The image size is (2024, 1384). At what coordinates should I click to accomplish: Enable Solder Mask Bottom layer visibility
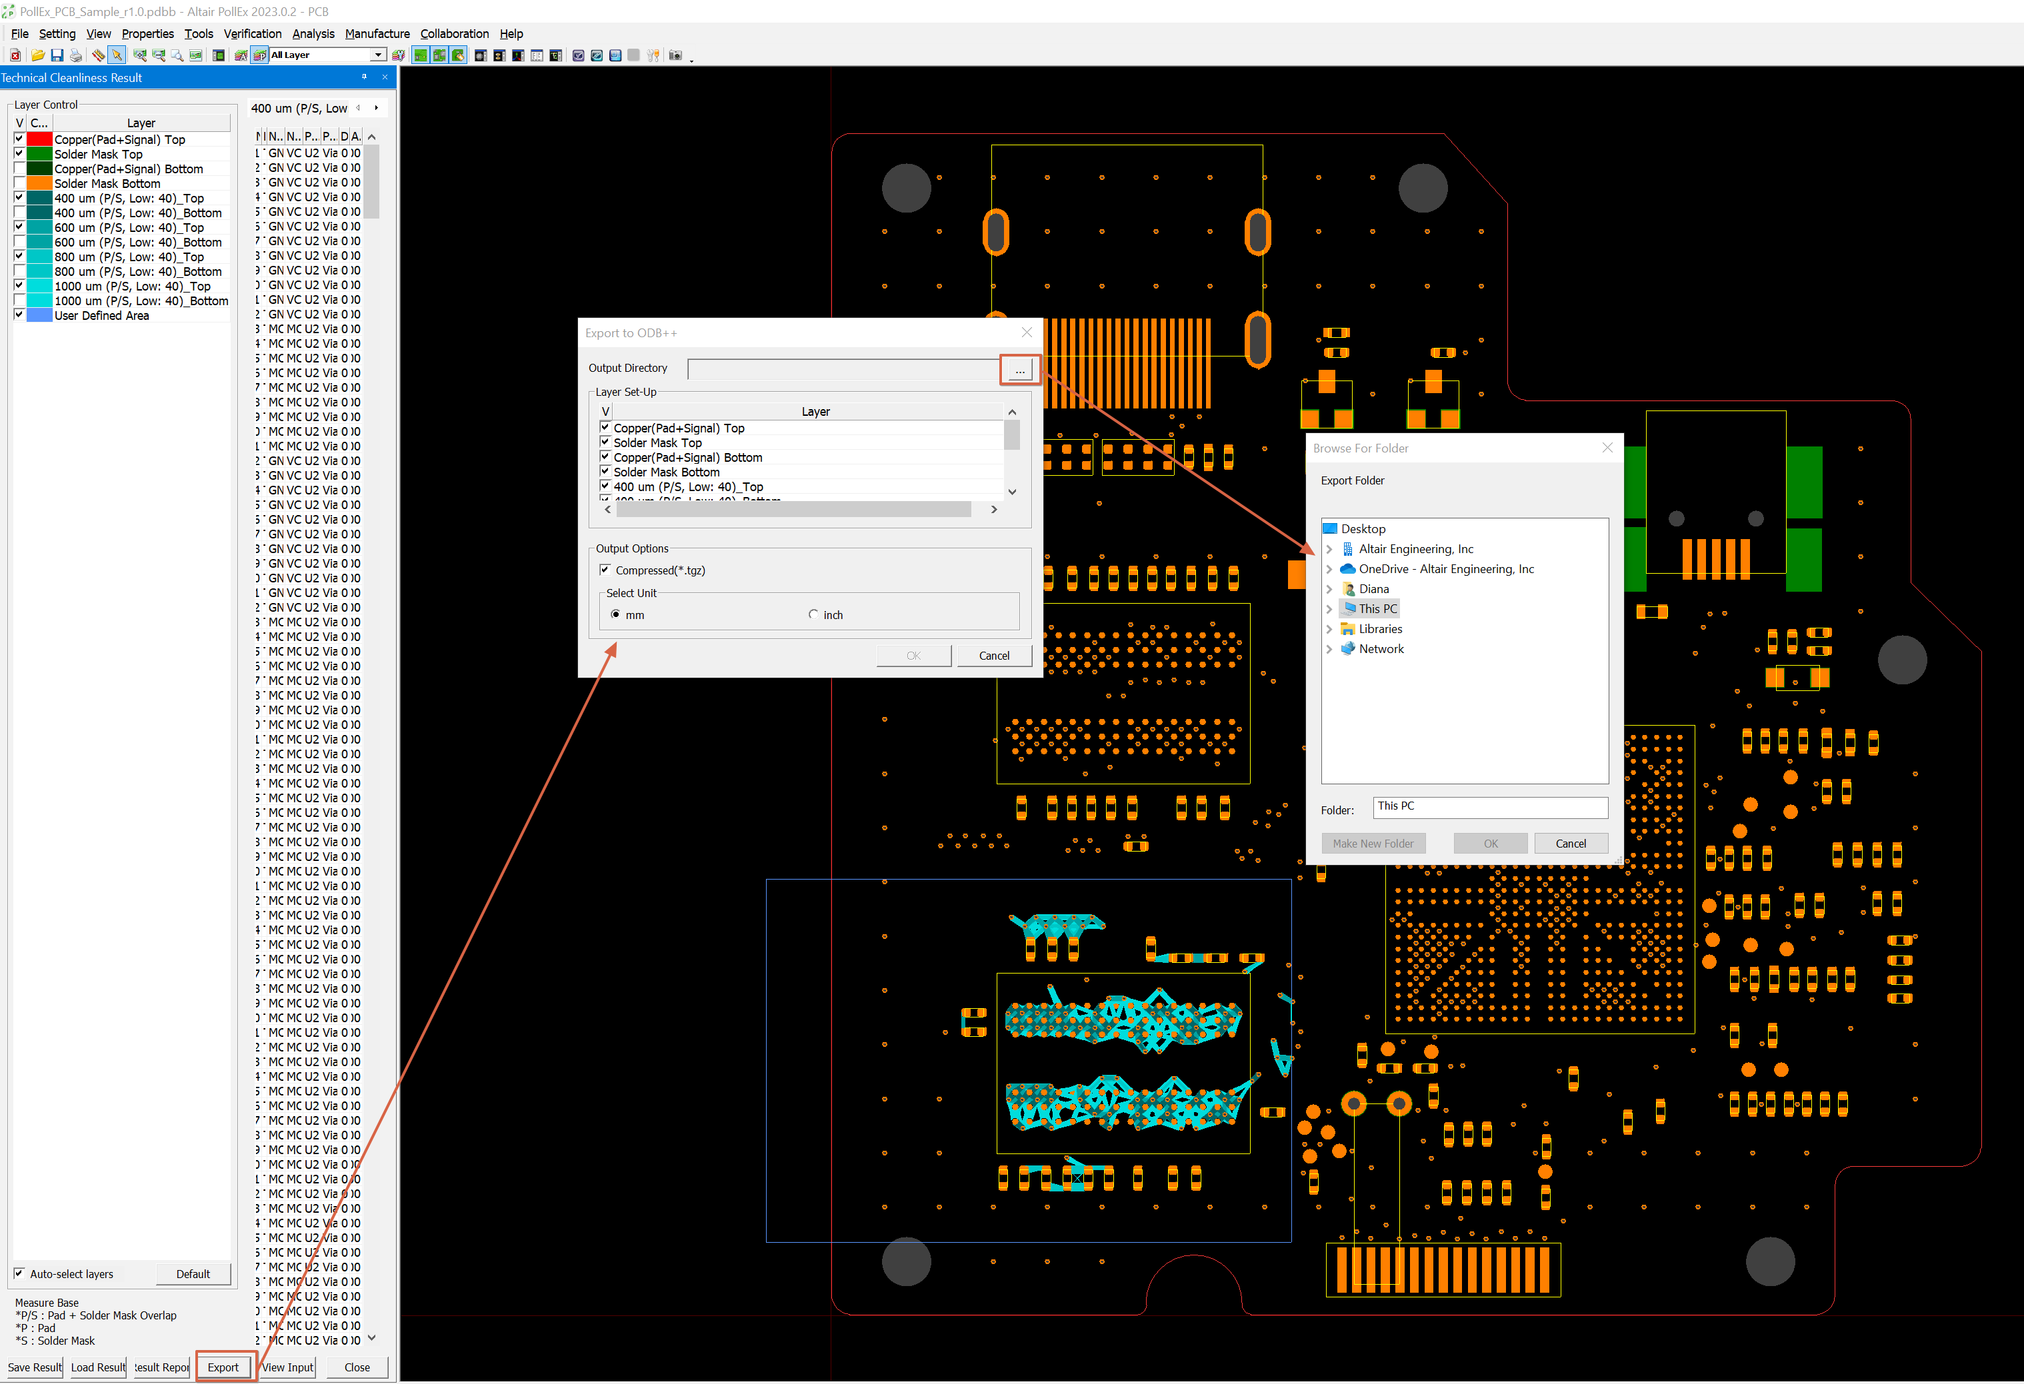click(19, 184)
